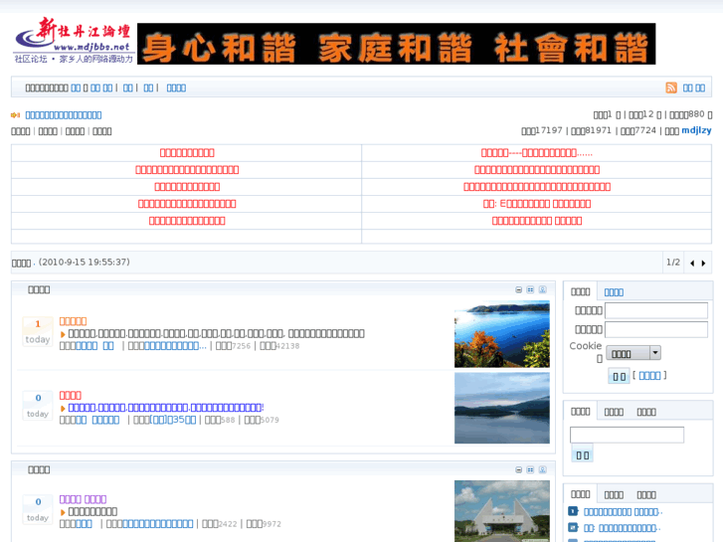This screenshot has width=723, height=542.
Task: Select last tab above the search box
Action: coord(646,412)
